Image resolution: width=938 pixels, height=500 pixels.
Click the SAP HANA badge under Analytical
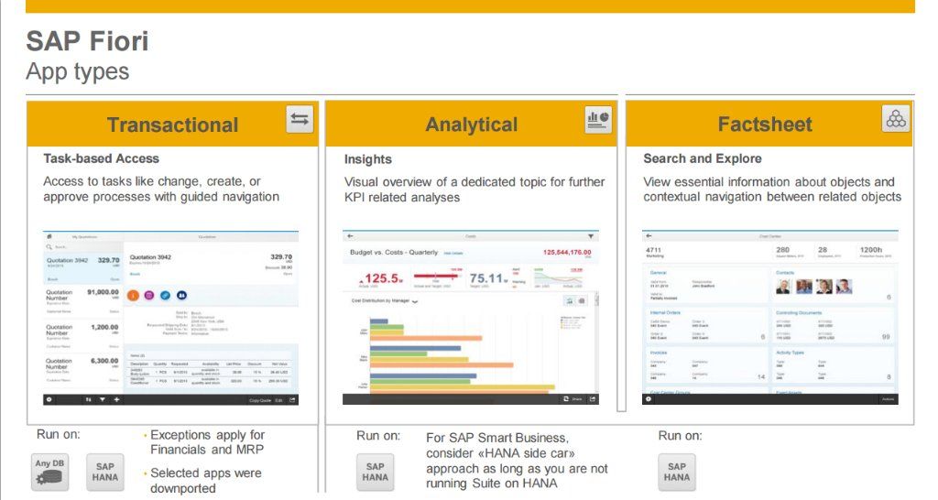click(x=375, y=472)
